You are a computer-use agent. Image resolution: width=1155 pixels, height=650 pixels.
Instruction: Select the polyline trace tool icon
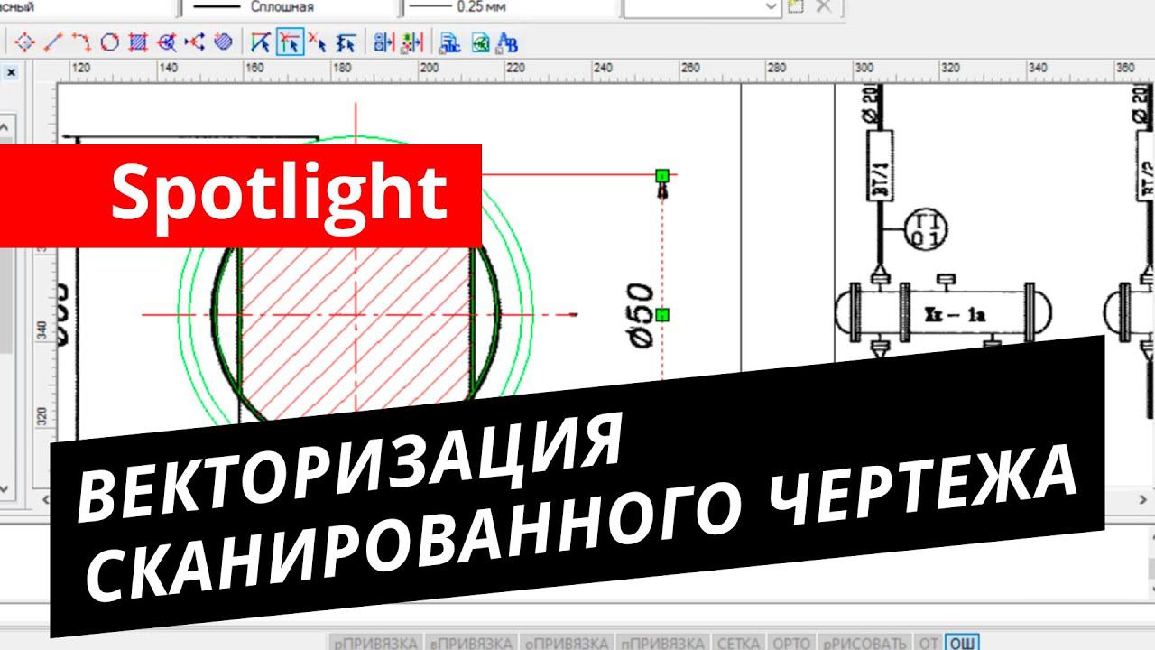pyautogui.click(x=194, y=42)
